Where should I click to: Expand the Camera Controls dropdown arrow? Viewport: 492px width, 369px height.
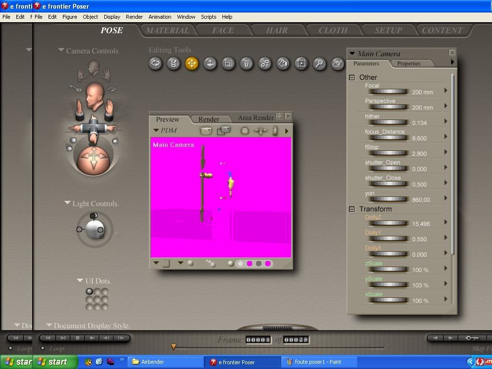(x=61, y=50)
